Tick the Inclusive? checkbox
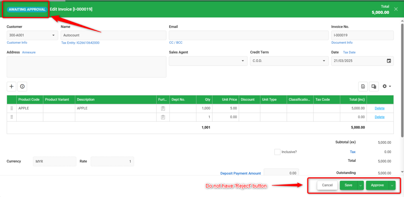This screenshot has height=197, width=404. click(x=277, y=152)
